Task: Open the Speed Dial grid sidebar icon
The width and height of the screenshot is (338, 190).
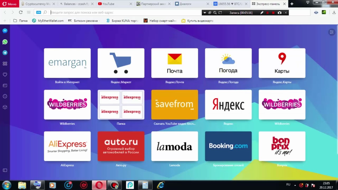Action: pos(5,64)
